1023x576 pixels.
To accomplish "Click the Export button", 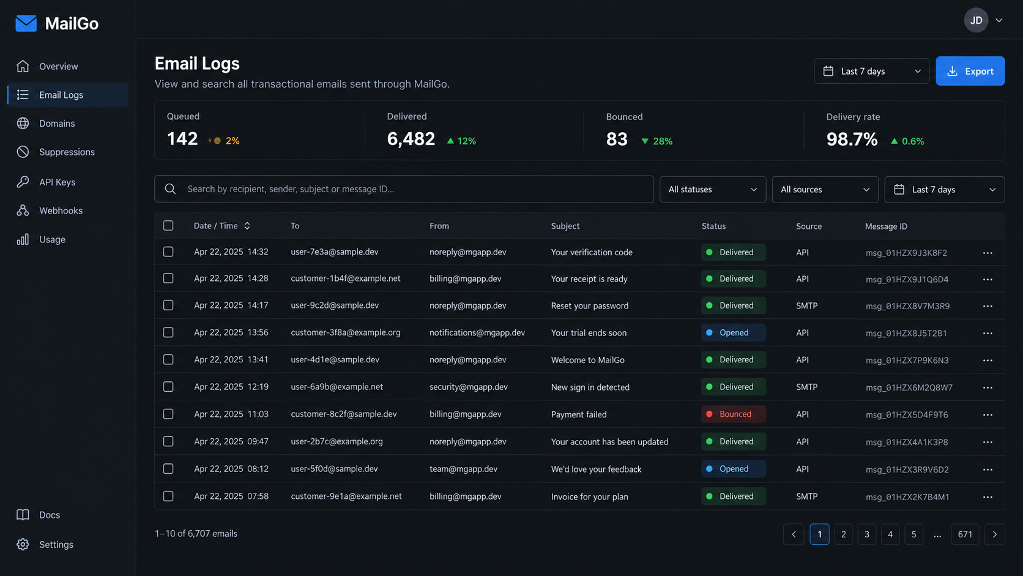I will (x=970, y=71).
